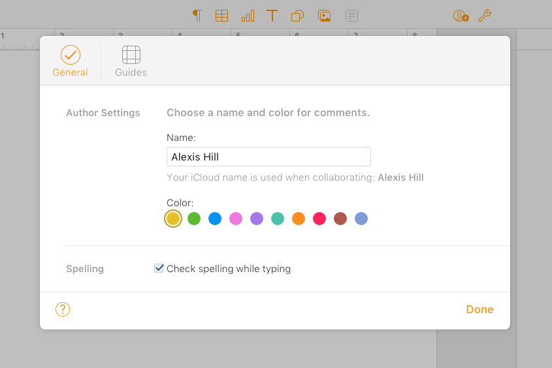Click the insert chart icon

click(x=248, y=16)
